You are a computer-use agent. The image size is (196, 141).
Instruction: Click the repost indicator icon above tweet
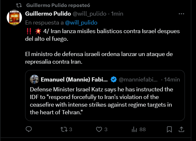click(19, 5)
